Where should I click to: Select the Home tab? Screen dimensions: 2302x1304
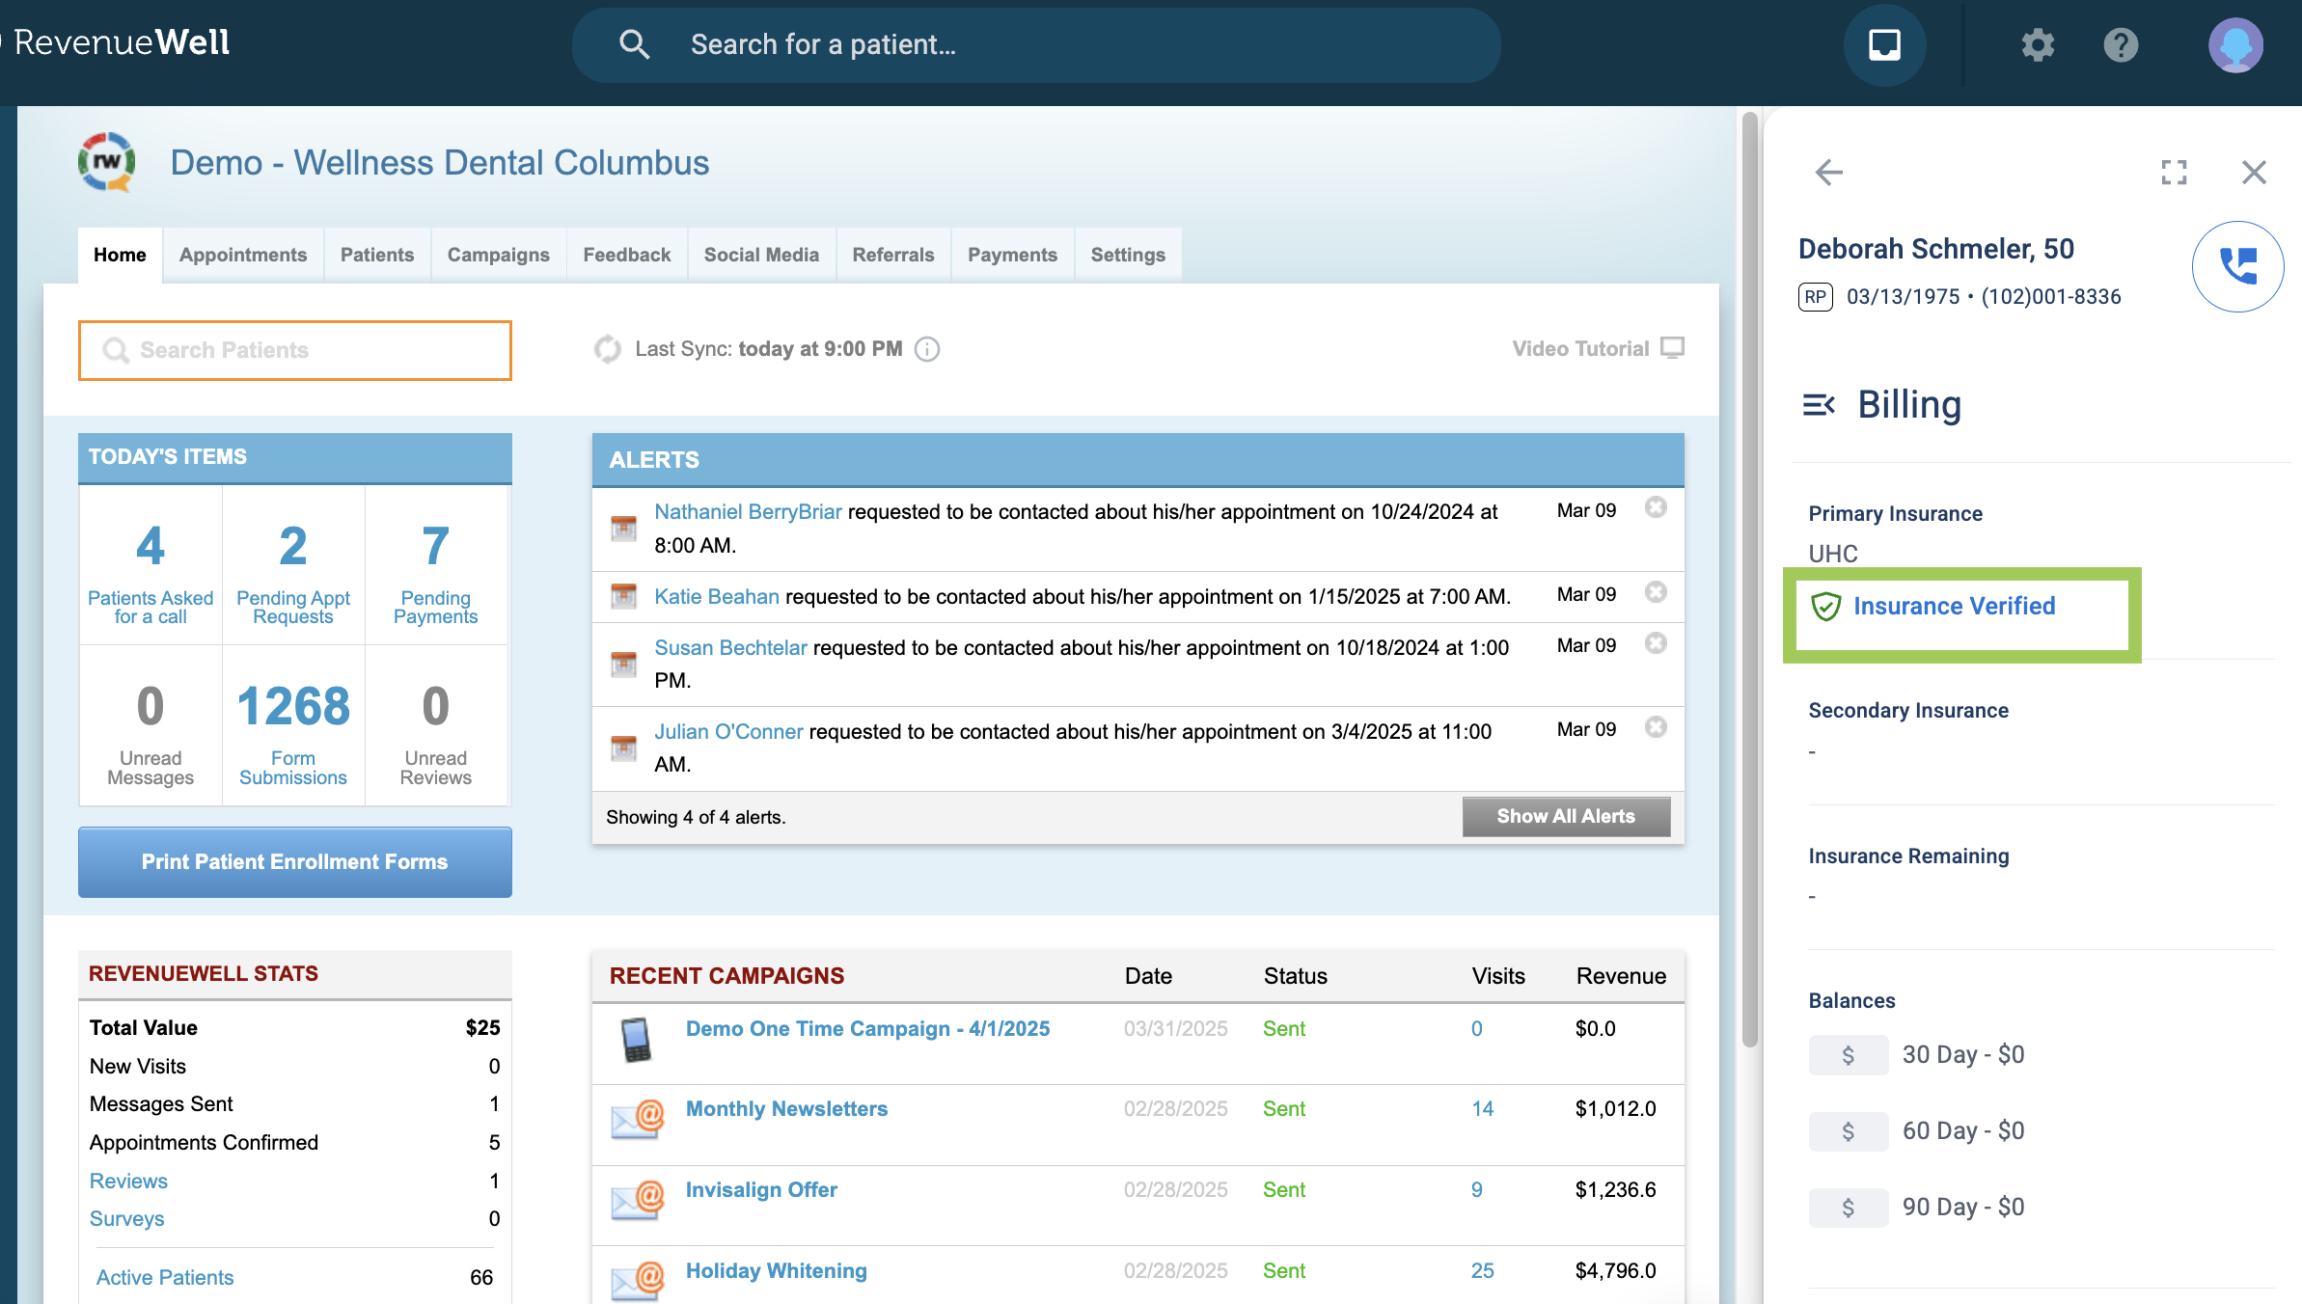[120, 255]
